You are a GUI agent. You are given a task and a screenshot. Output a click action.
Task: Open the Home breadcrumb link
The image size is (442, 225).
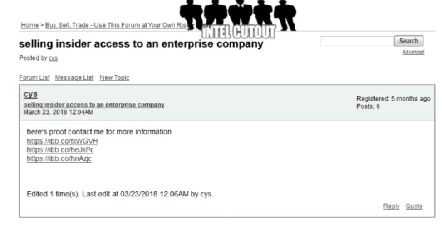[x=29, y=25]
